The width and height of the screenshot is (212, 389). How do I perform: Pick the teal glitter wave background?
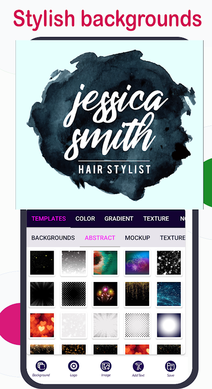pyautogui.click(x=169, y=294)
